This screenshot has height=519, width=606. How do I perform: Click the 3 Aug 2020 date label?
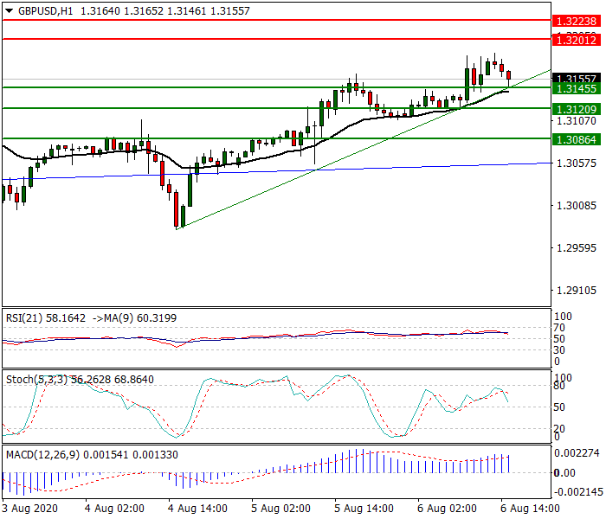(29, 509)
